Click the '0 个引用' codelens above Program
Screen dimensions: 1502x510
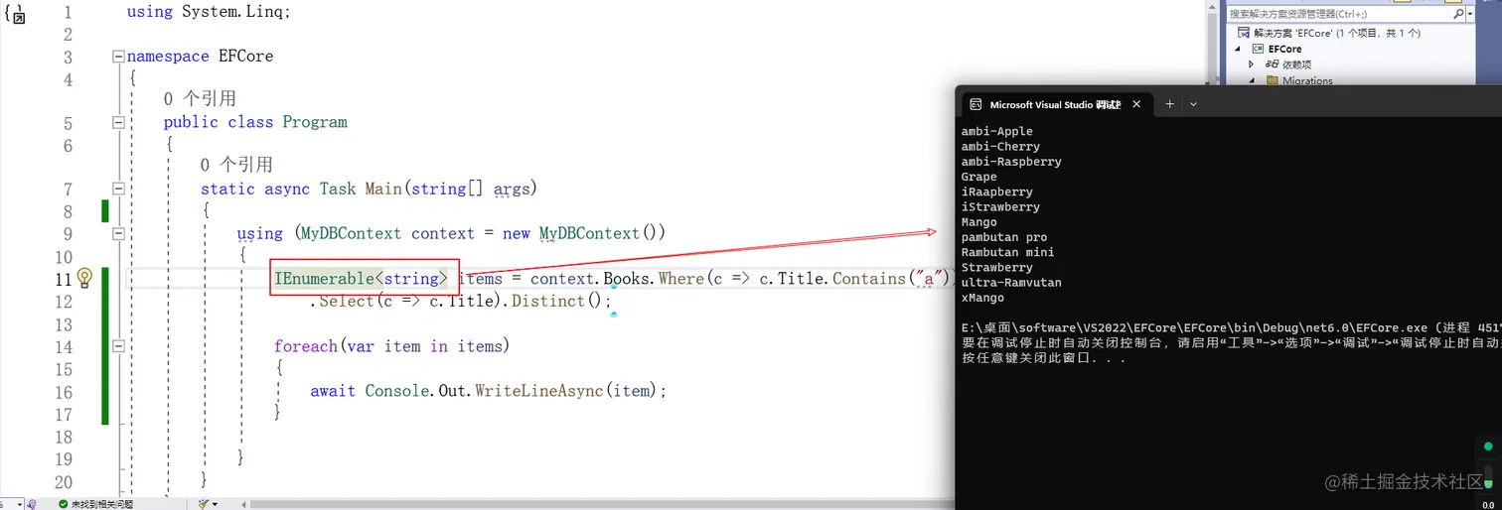point(200,99)
